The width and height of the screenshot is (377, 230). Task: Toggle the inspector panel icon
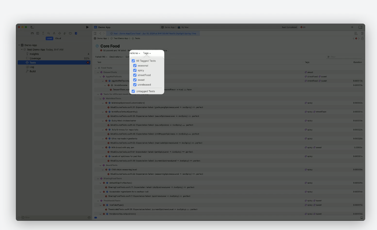[360, 27]
